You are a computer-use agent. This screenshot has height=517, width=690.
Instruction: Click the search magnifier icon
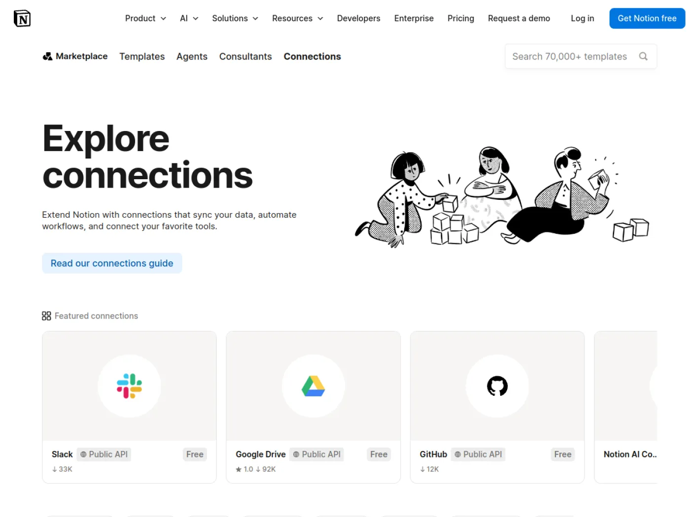(643, 56)
